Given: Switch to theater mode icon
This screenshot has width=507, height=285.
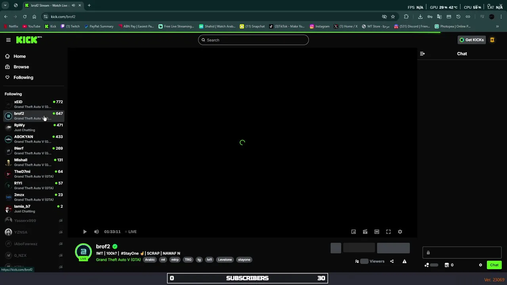Looking at the screenshot, I should pyautogui.click(x=377, y=232).
